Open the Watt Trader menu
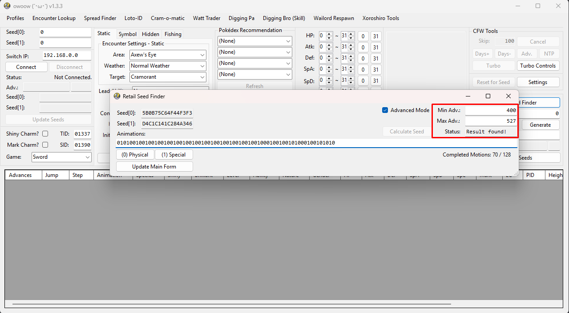Screen dimensions: 569x313 (x=206, y=18)
